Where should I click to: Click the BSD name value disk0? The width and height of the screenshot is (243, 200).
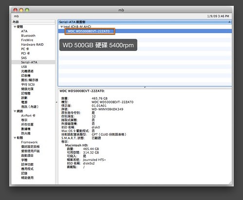click(x=96, y=127)
